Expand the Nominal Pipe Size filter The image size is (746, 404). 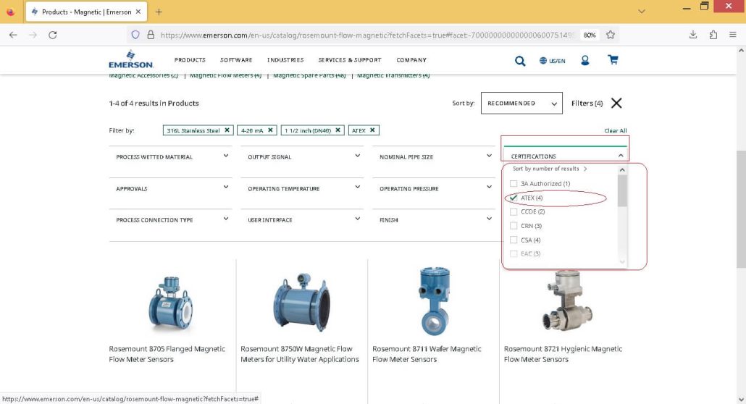(434, 156)
